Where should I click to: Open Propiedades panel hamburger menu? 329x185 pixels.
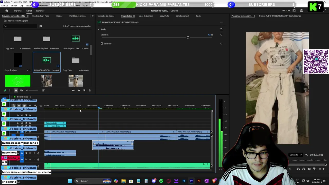pos(134,16)
